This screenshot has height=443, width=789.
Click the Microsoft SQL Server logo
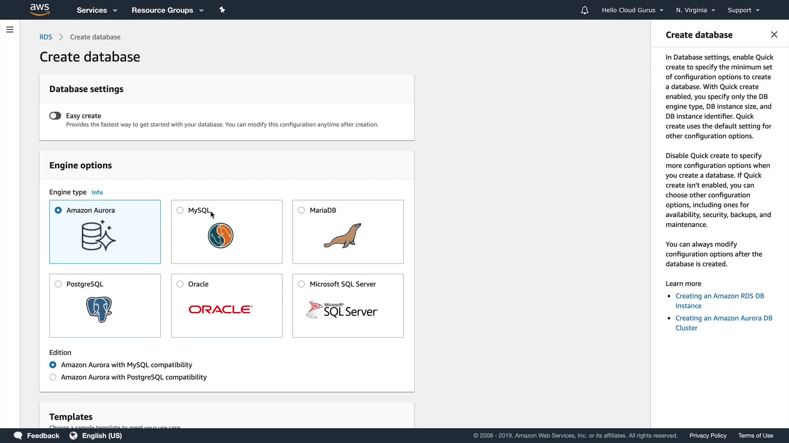342,310
